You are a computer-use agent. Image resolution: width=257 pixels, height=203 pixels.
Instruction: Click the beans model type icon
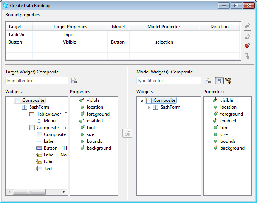(x=228, y=81)
